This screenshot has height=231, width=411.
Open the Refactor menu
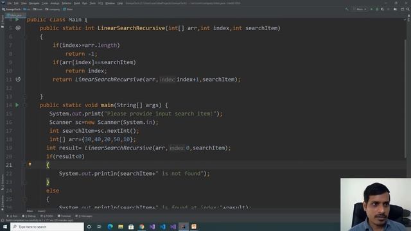pos(66,3)
